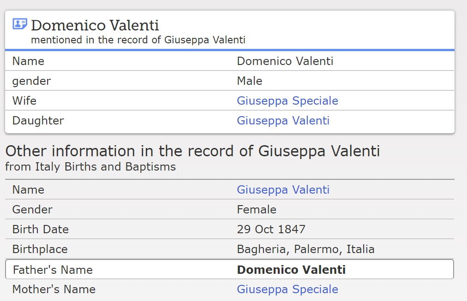Click the Male gender value
The height and width of the screenshot is (301, 467).
(249, 81)
